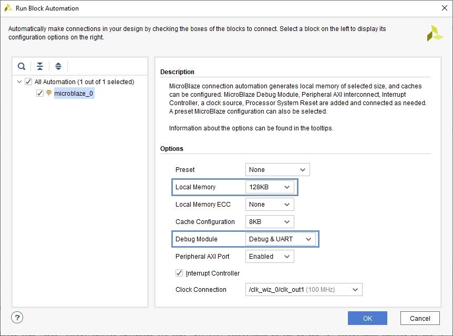Open the Clock Connection dropdown
Screen dimensions: 453x336
point(304,290)
